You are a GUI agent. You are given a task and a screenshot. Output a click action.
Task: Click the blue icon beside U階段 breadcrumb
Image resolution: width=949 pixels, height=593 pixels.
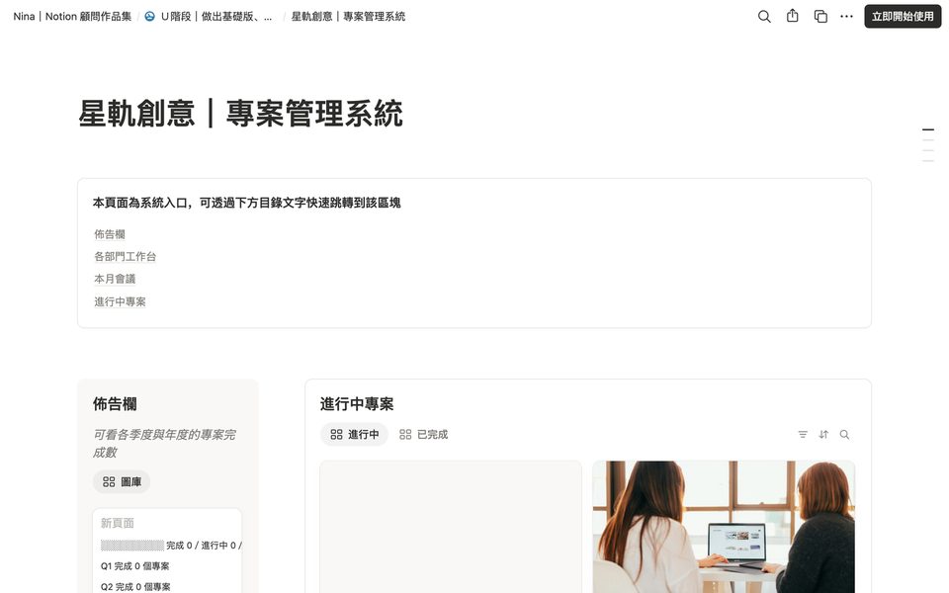click(149, 17)
